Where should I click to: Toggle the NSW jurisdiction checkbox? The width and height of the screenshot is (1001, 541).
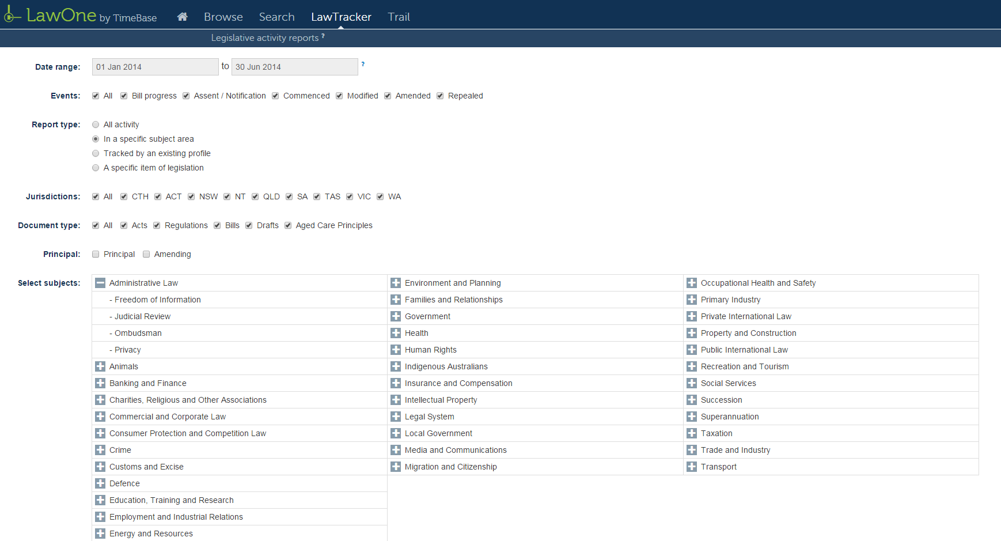coord(191,196)
